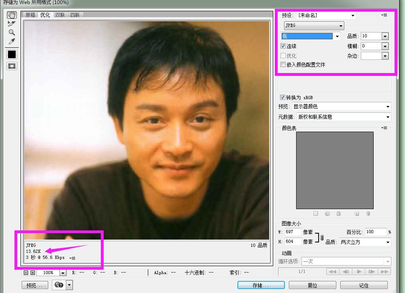Open the JPEG file format dropdown
This screenshot has width=405, height=293.
[314, 26]
